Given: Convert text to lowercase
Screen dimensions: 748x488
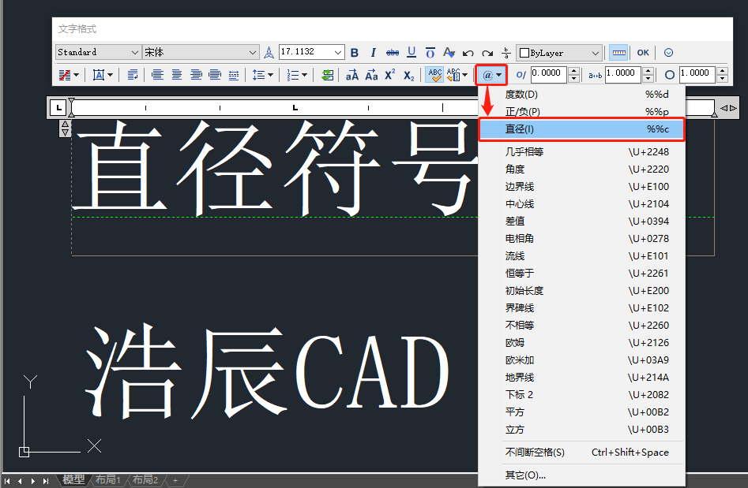Looking at the screenshot, I should (x=371, y=75).
